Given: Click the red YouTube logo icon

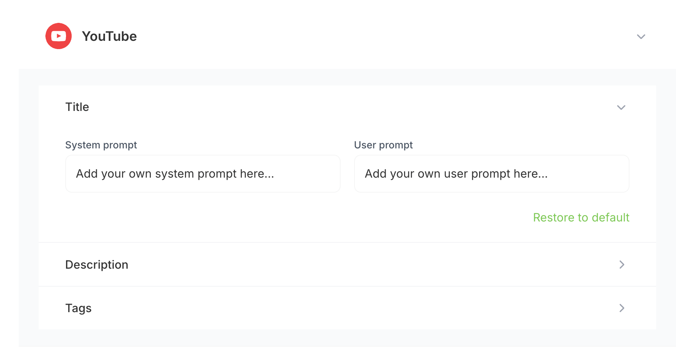Looking at the screenshot, I should pos(59,36).
